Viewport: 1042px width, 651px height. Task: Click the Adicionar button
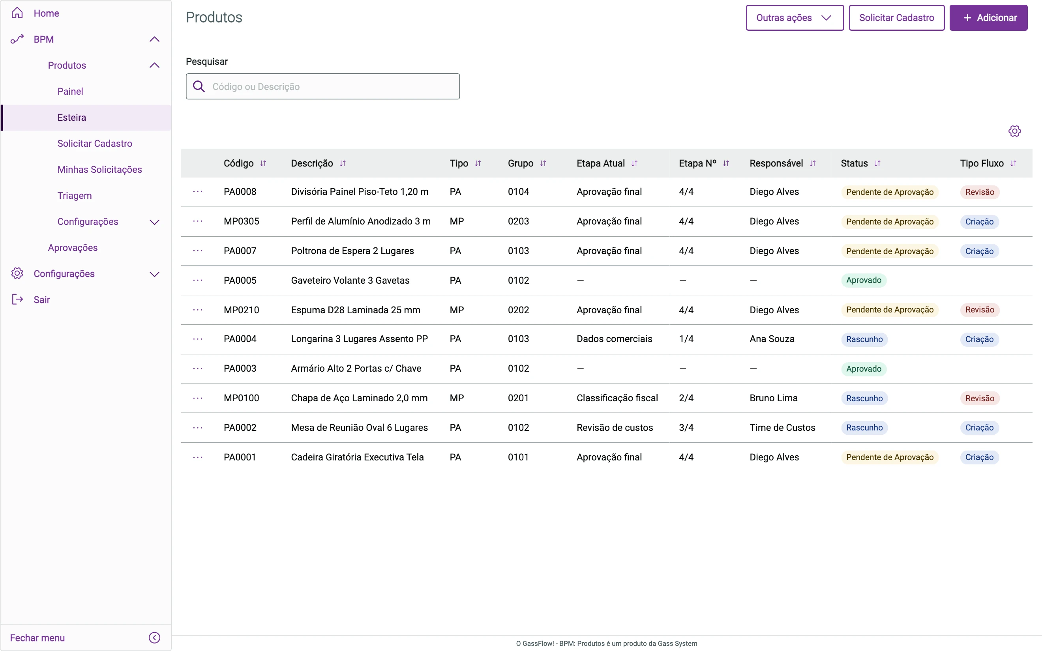[x=988, y=18]
